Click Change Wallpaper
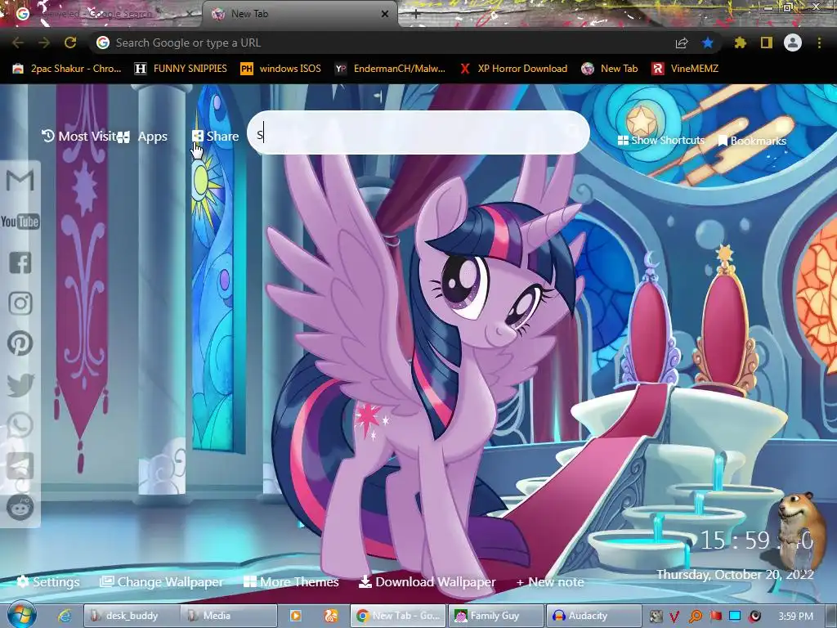Screen dimensions: 837x628 (x=162, y=581)
